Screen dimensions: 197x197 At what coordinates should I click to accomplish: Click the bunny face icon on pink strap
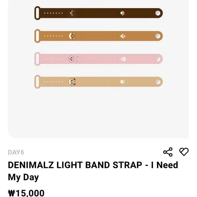pos(73,59)
